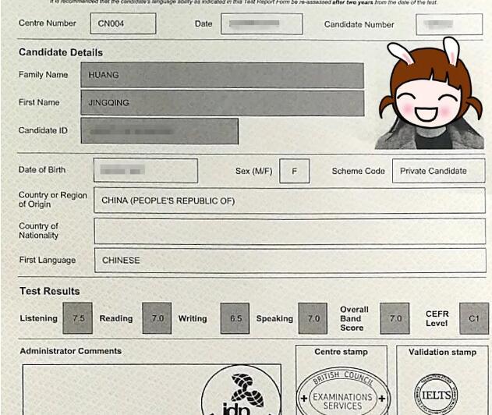This screenshot has width=492, height=415.
Task: Click the CEFR Level box showing C1
Action: [473, 318]
